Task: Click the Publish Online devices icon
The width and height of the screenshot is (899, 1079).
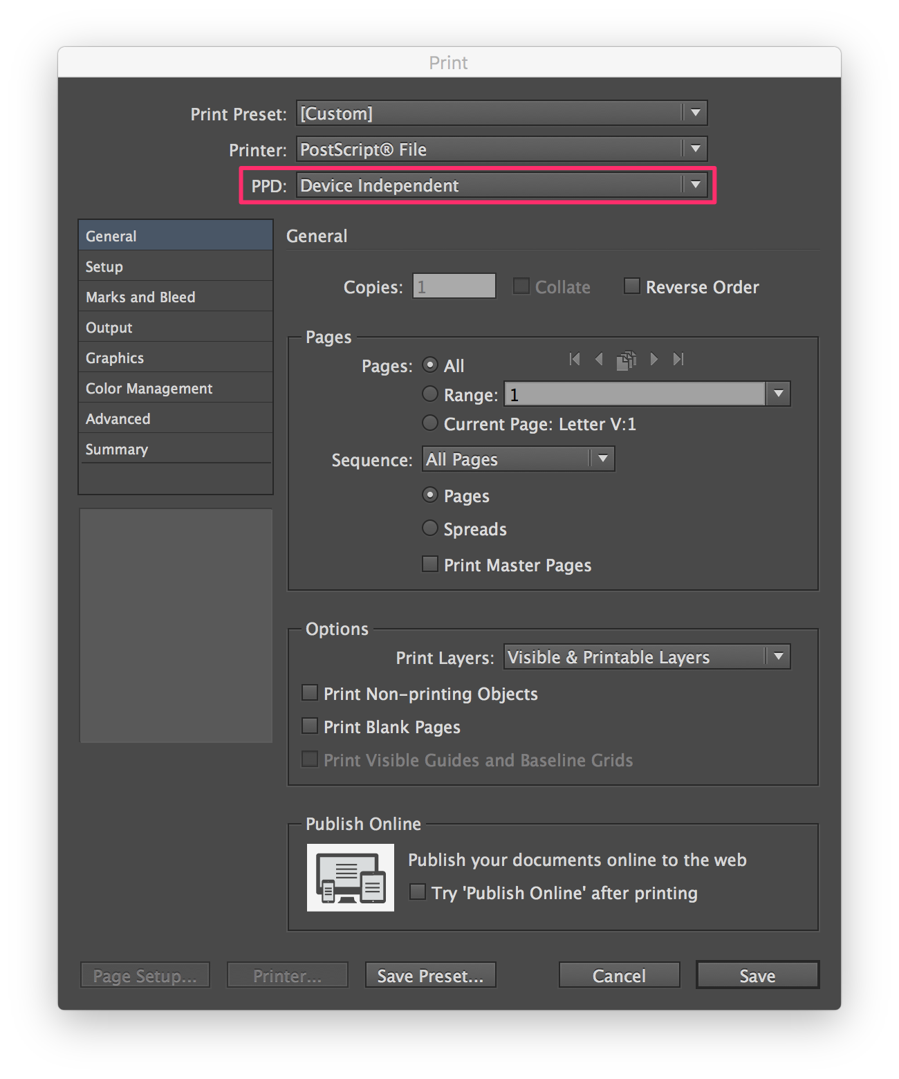Action: tap(351, 877)
